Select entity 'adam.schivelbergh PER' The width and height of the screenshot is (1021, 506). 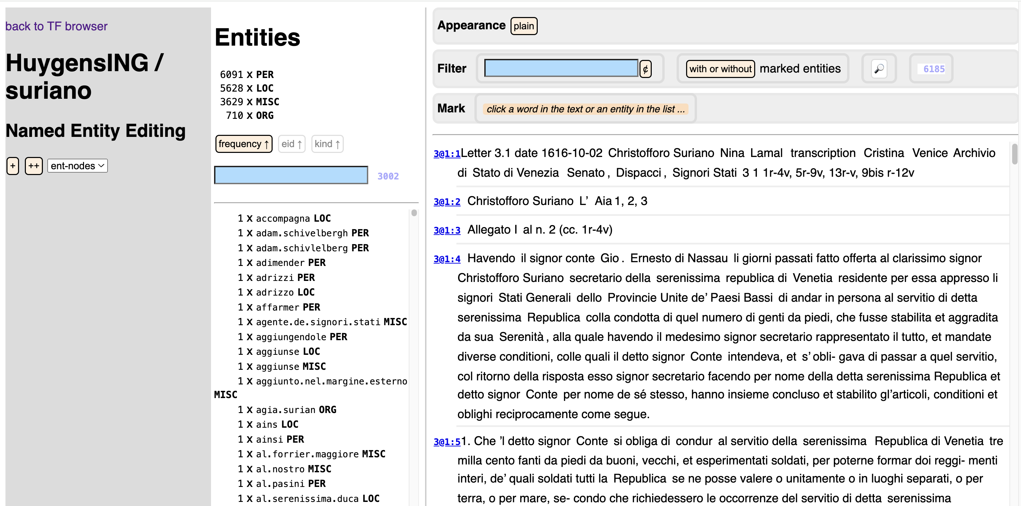(303, 233)
